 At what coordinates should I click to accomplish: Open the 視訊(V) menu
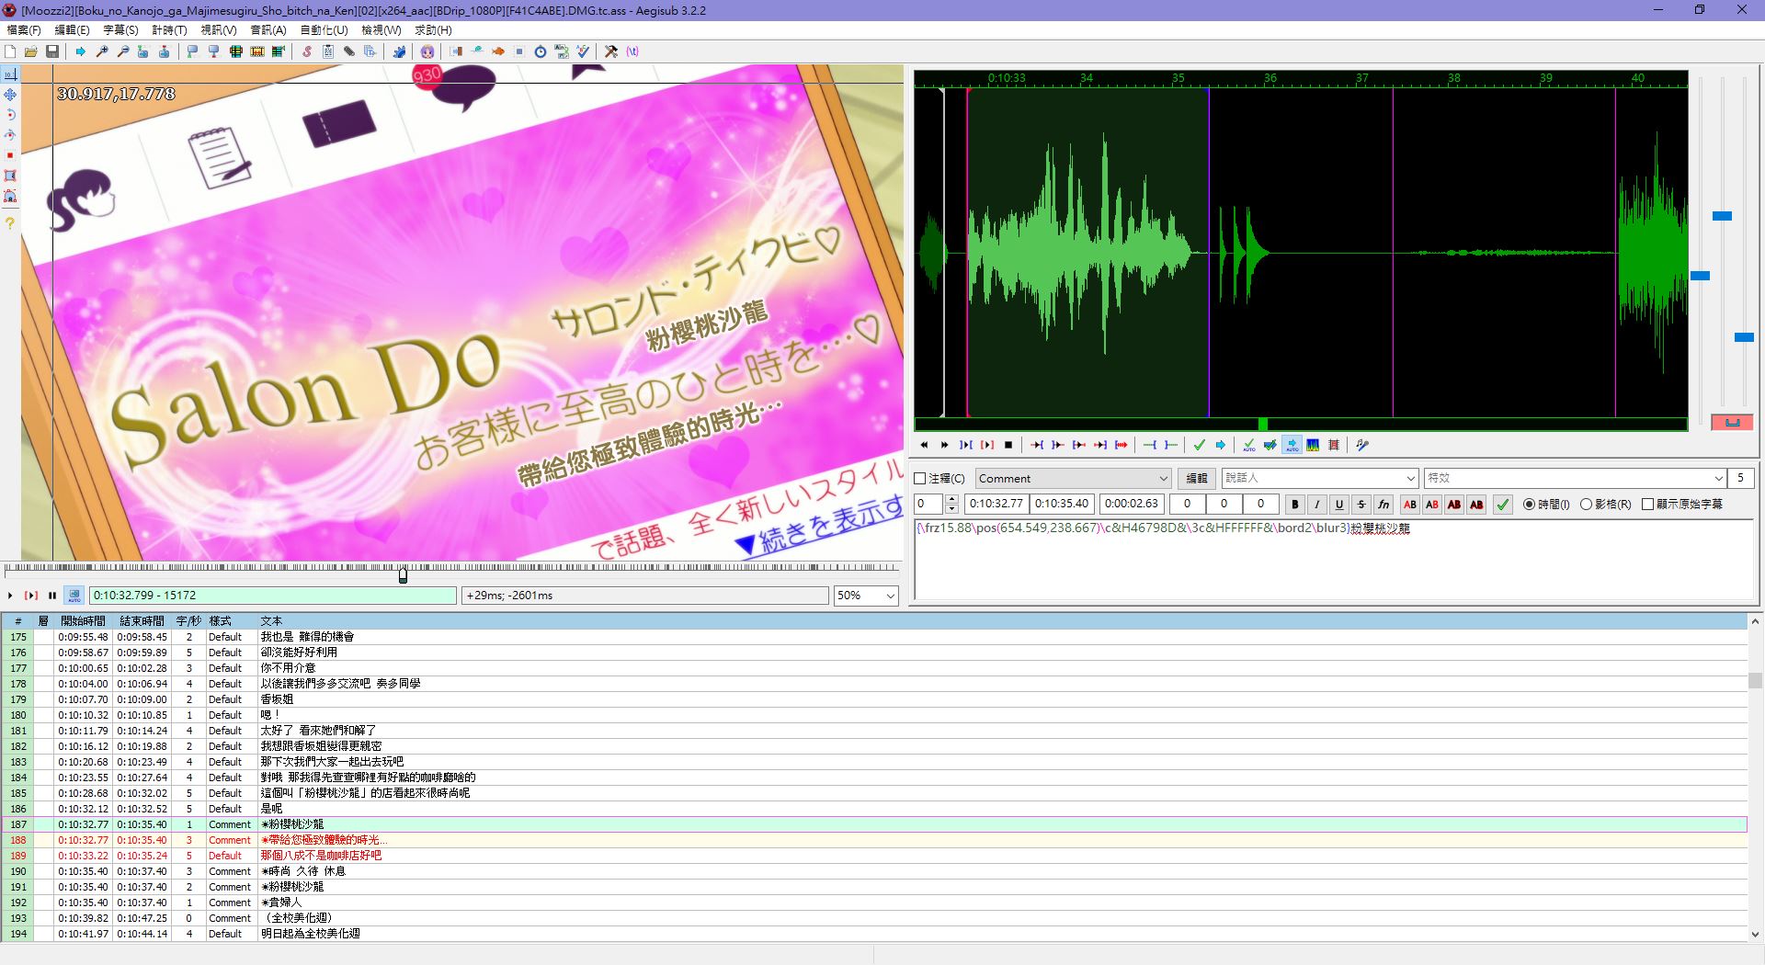(x=218, y=30)
